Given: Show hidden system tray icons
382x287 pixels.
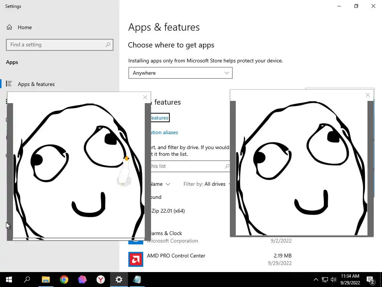Looking at the screenshot, I should click(x=316, y=280).
